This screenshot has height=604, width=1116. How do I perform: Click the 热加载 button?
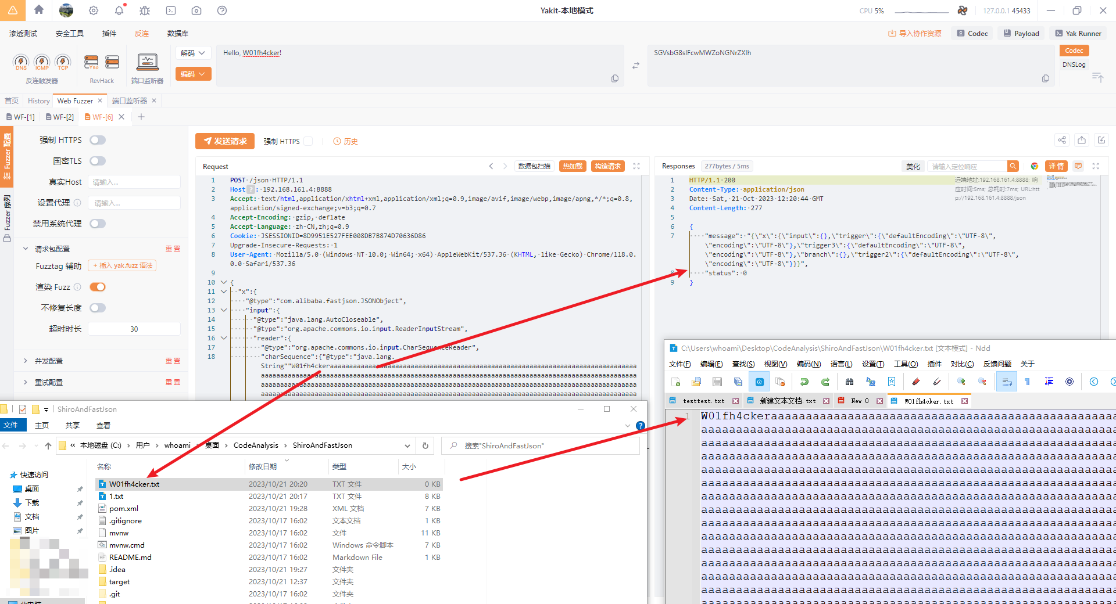tap(573, 166)
